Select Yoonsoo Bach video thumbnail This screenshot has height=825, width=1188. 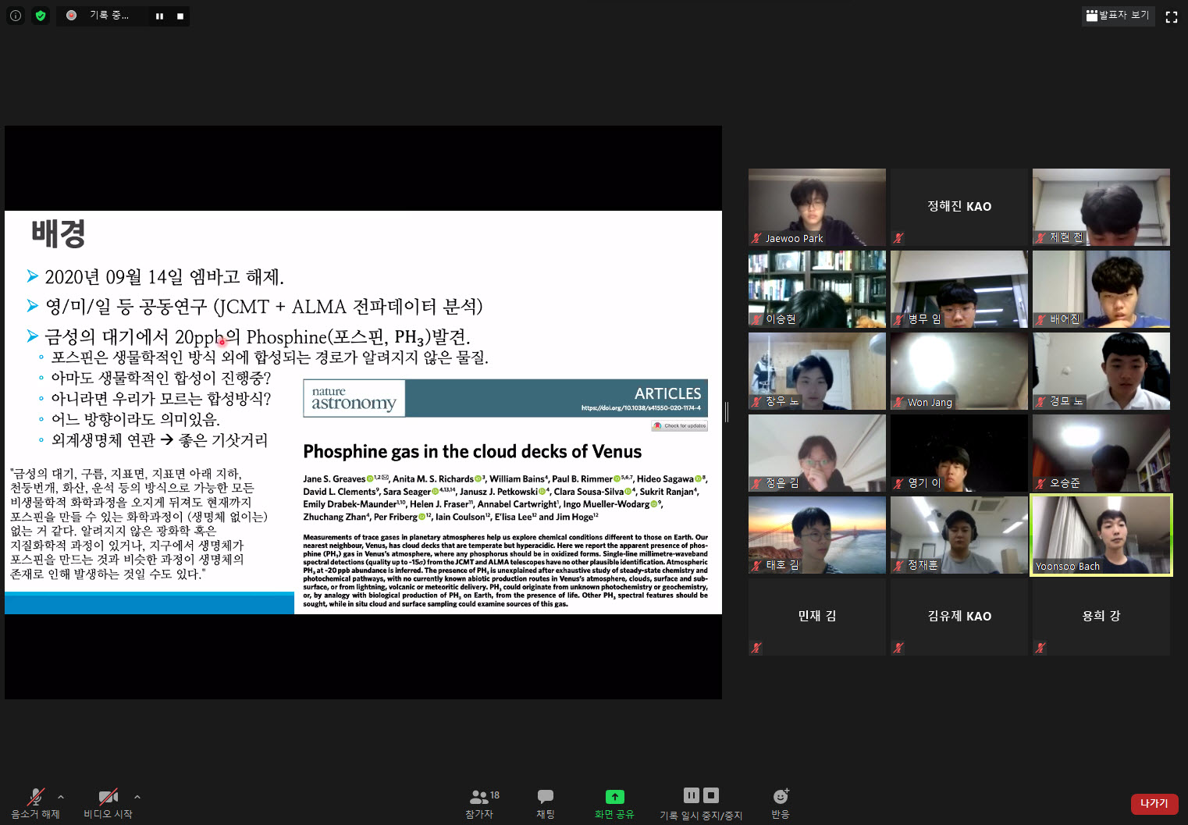(1101, 535)
